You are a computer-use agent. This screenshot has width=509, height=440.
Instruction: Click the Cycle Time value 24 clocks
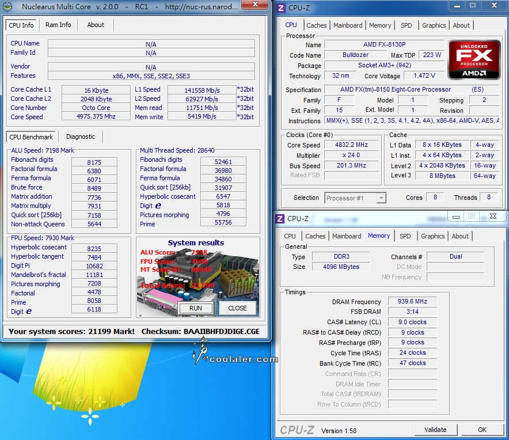tap(412, 352)
